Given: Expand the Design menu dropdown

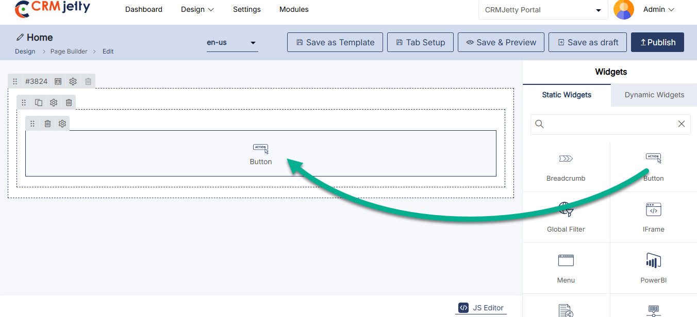Looking at the screenshot, I should 197,9.
